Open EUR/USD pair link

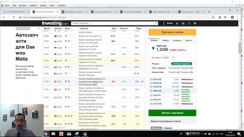pos(157,80)
